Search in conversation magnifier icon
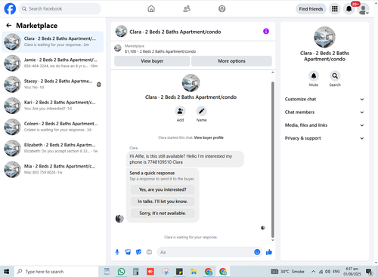 (x=335, y=75)
